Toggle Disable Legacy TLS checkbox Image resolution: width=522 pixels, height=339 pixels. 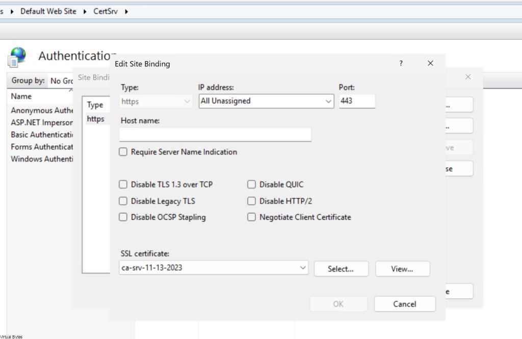tap(123, 201)
